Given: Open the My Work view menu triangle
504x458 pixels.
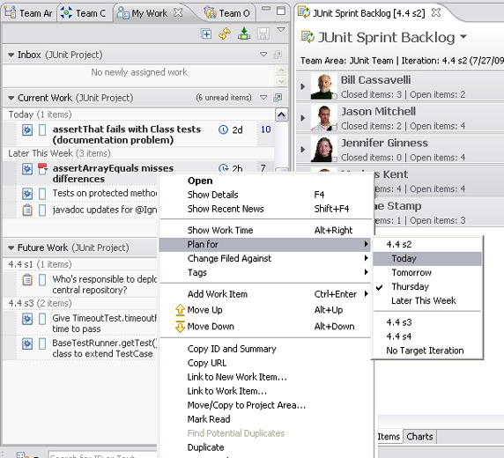Looking at the screenshot, I should [x=281, y=30].
